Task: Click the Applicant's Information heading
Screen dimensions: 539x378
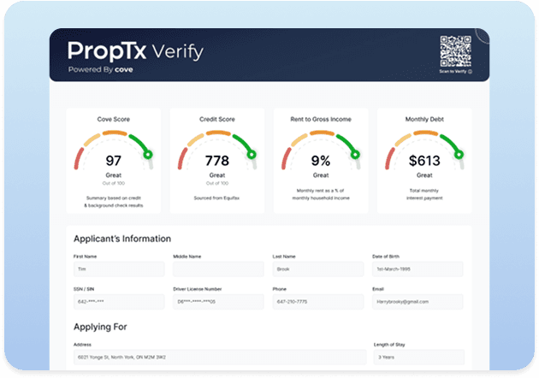Action: point(122,239)
